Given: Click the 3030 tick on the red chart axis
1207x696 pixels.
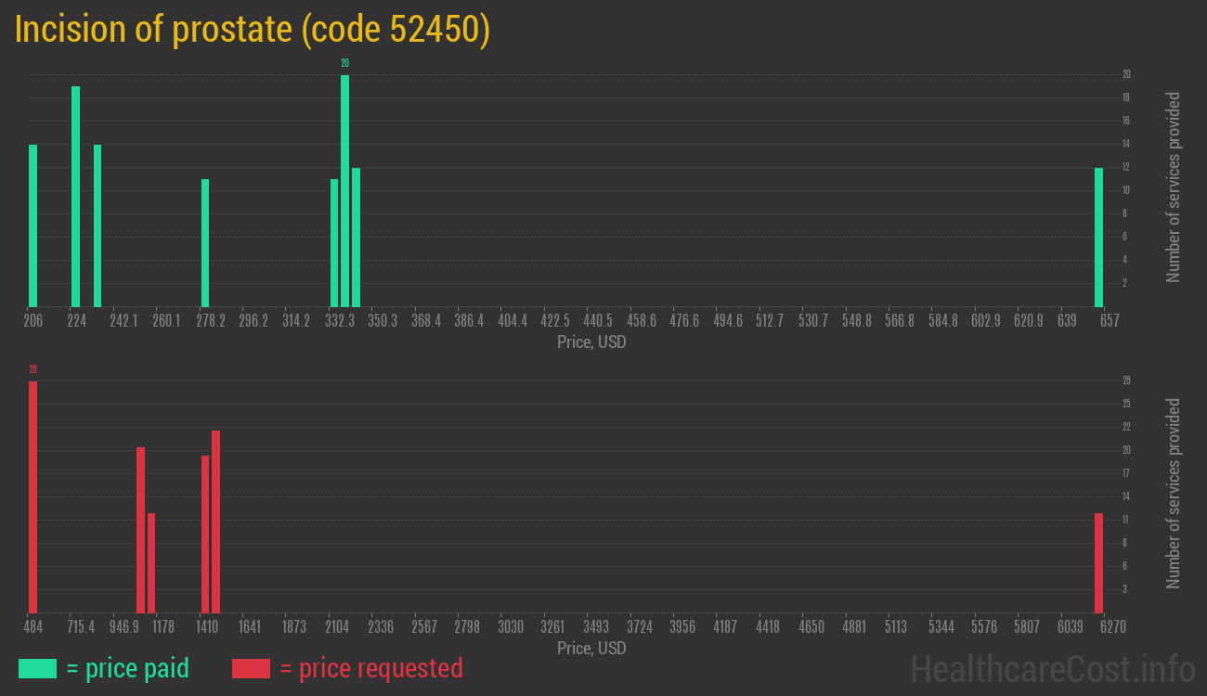Looking at the screenshot, I should click(511, 627).
